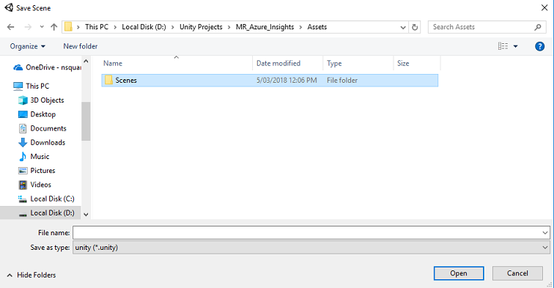
Task: Open OneDrive in the navigation pane
Action: click(x=47, y=67)
